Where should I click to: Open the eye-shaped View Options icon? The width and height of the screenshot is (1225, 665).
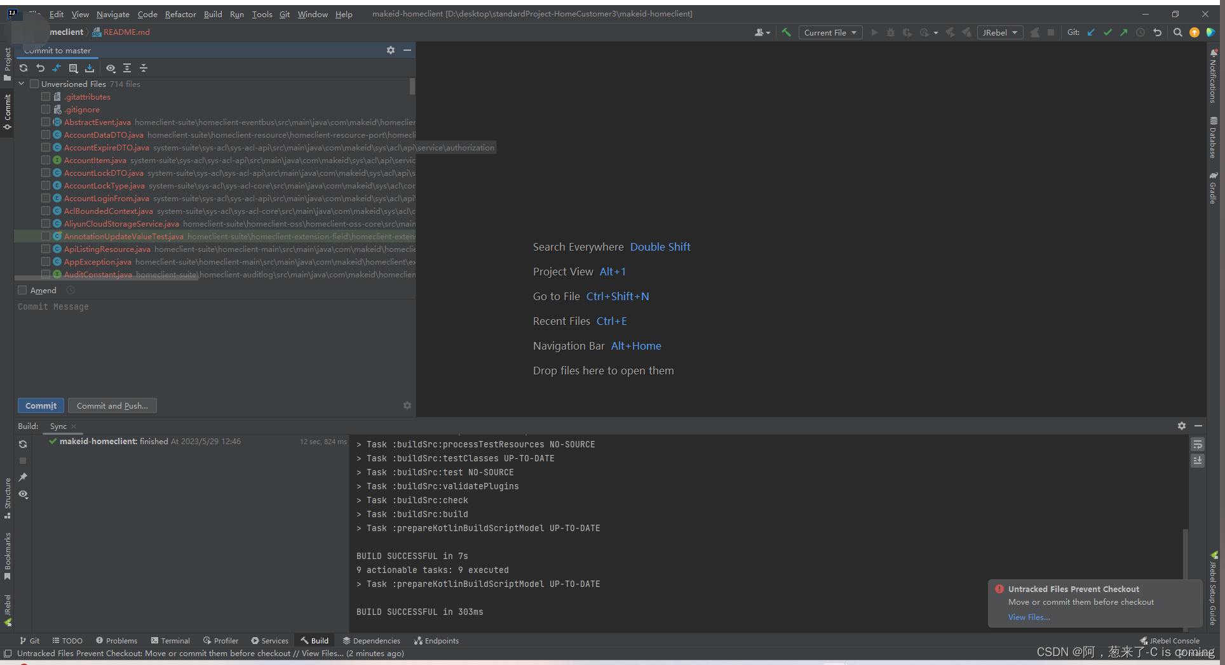pyautogui.click(x=111, y=68)
